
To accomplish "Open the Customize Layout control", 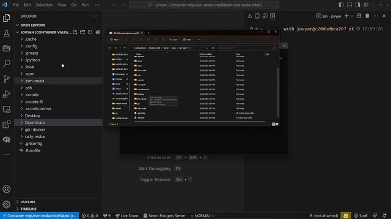I will (366, 5).
